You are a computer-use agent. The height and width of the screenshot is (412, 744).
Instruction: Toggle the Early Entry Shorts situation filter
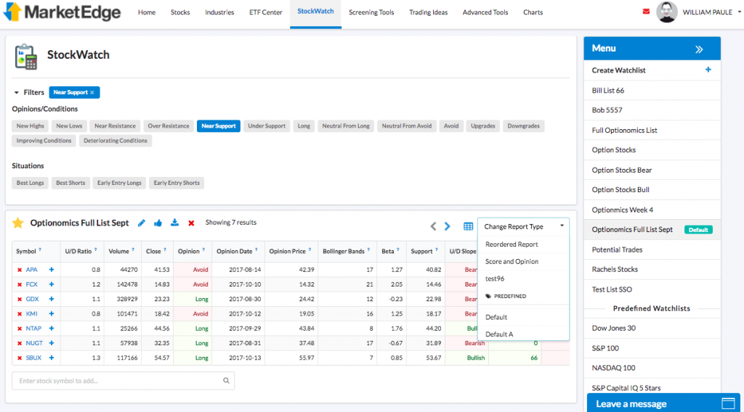click(177, 183)
